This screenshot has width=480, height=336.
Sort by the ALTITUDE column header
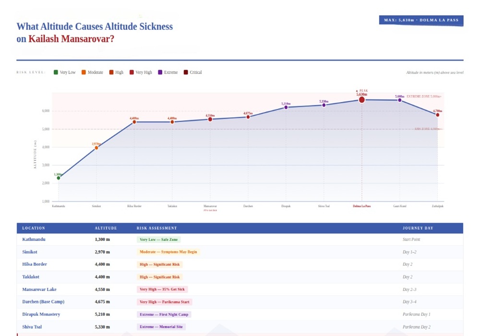click(106, 228)
